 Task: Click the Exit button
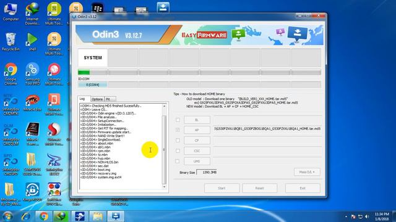(303, 188)
